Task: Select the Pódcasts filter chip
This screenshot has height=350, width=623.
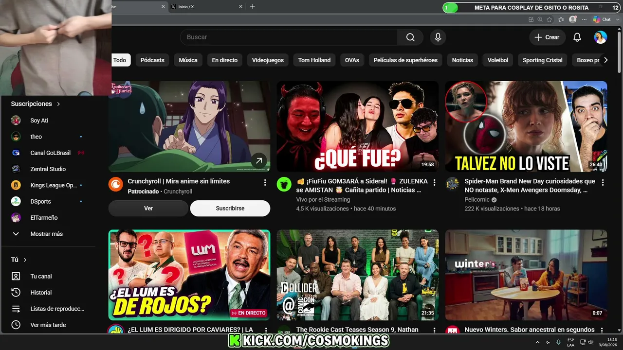Action: [x=152, y=60]
